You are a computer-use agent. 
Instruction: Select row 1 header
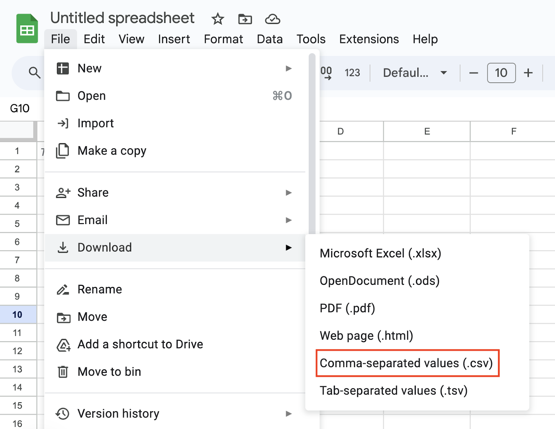17,151
